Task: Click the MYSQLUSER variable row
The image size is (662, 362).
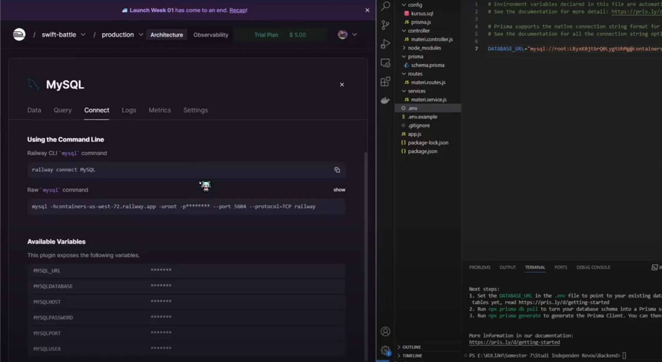Action: point(186,349)
